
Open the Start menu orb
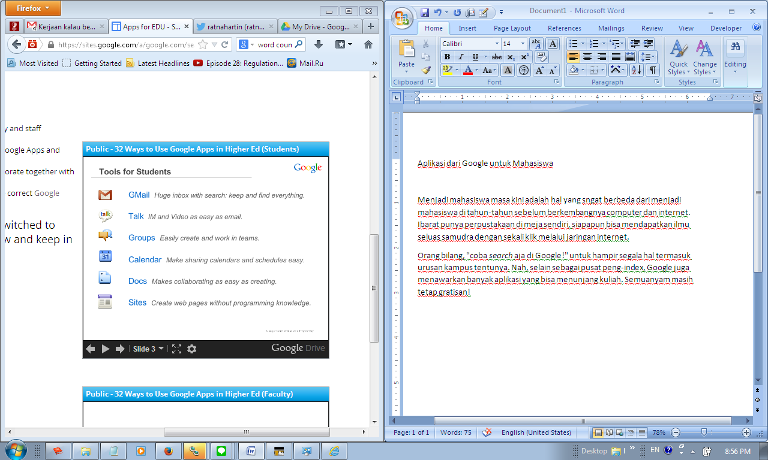[16, 450]
